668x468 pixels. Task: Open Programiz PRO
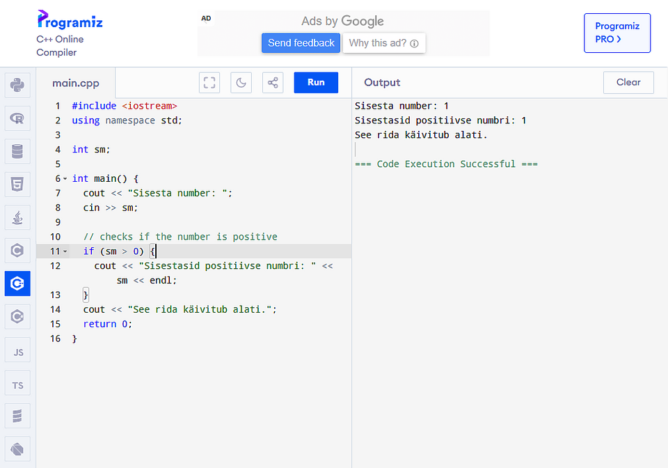pyautogui.click(x=617, y=33)
